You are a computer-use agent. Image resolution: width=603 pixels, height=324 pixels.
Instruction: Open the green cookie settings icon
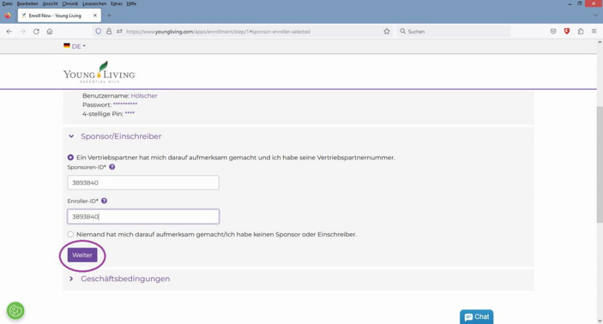point(15,310)
